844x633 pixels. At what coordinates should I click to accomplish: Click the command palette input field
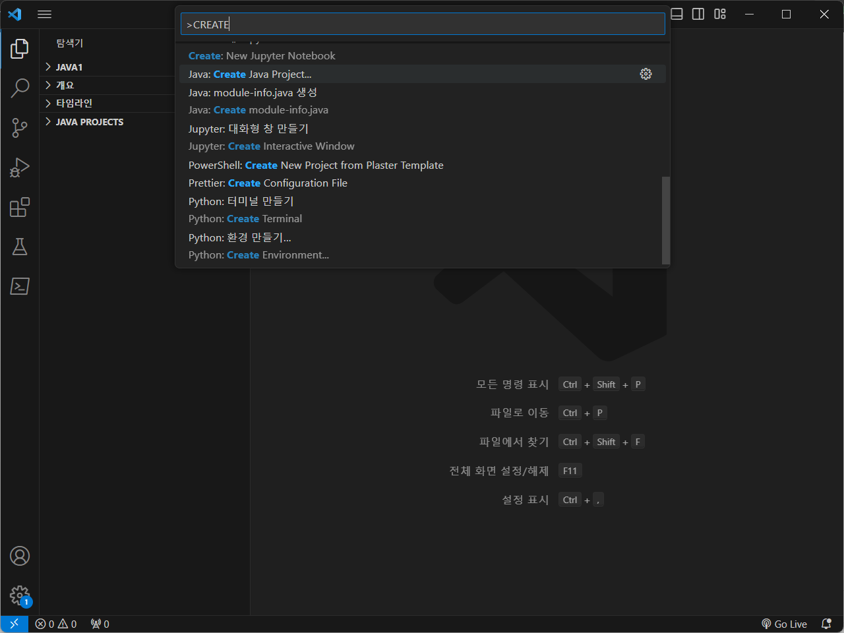[x=423, y=24]
